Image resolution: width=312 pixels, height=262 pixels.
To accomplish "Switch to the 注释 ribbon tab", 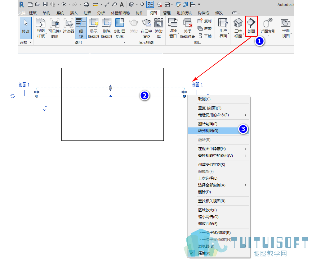I will tap(87, 13).
